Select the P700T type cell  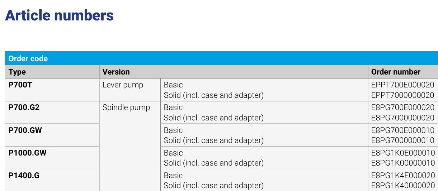click(x=20, y=85)
